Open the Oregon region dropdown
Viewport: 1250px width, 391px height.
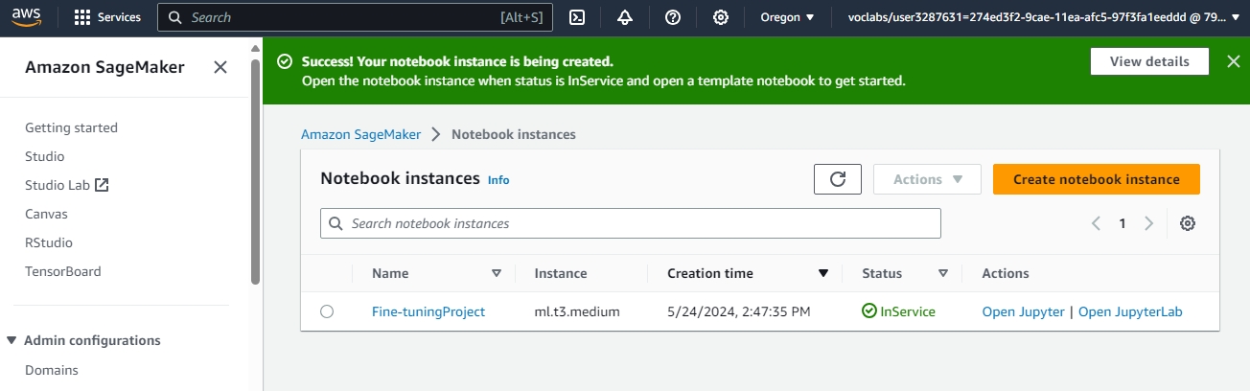[787, 17]
